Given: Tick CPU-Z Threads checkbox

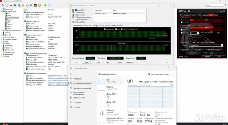Looking at the screenshot, I should (182, 33).
